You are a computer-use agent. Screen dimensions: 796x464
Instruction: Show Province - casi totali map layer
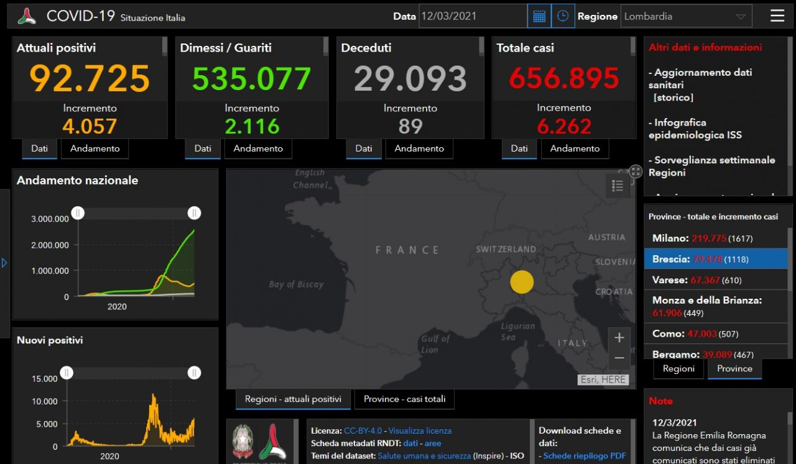pyautogui.click(x=404, y=399)
